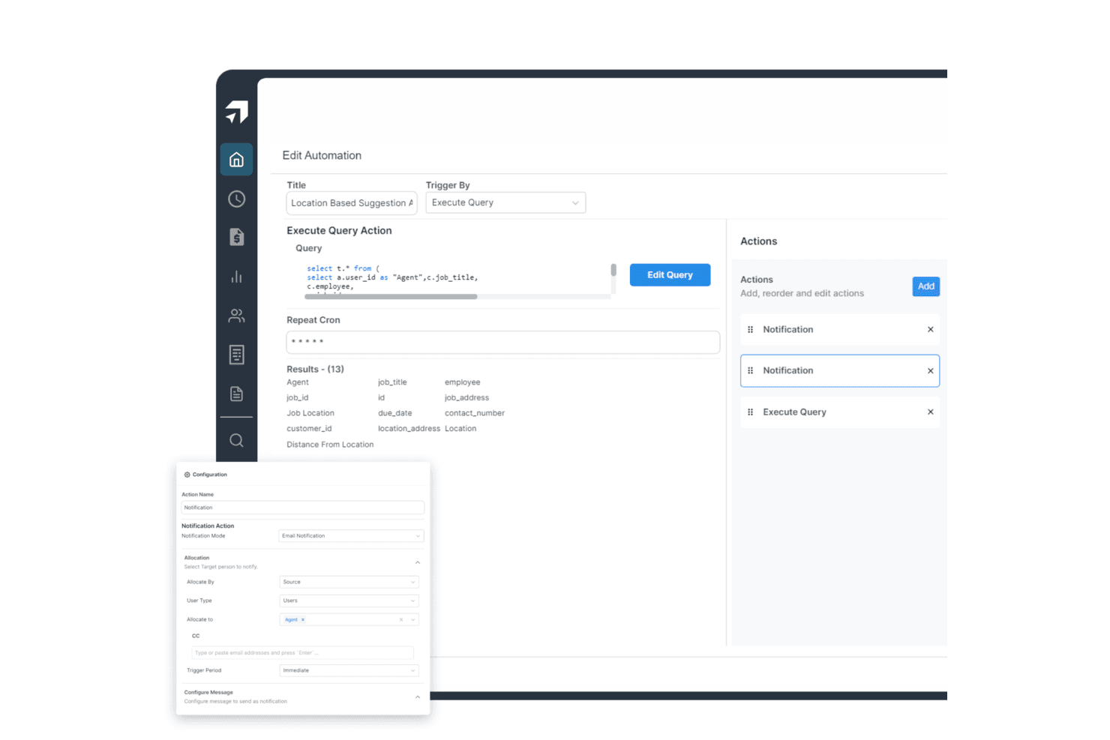Open the clock history icon in sidebar
Image resolution: width=1110 pixels, height=740 pixels.
[x=236, y=199]
